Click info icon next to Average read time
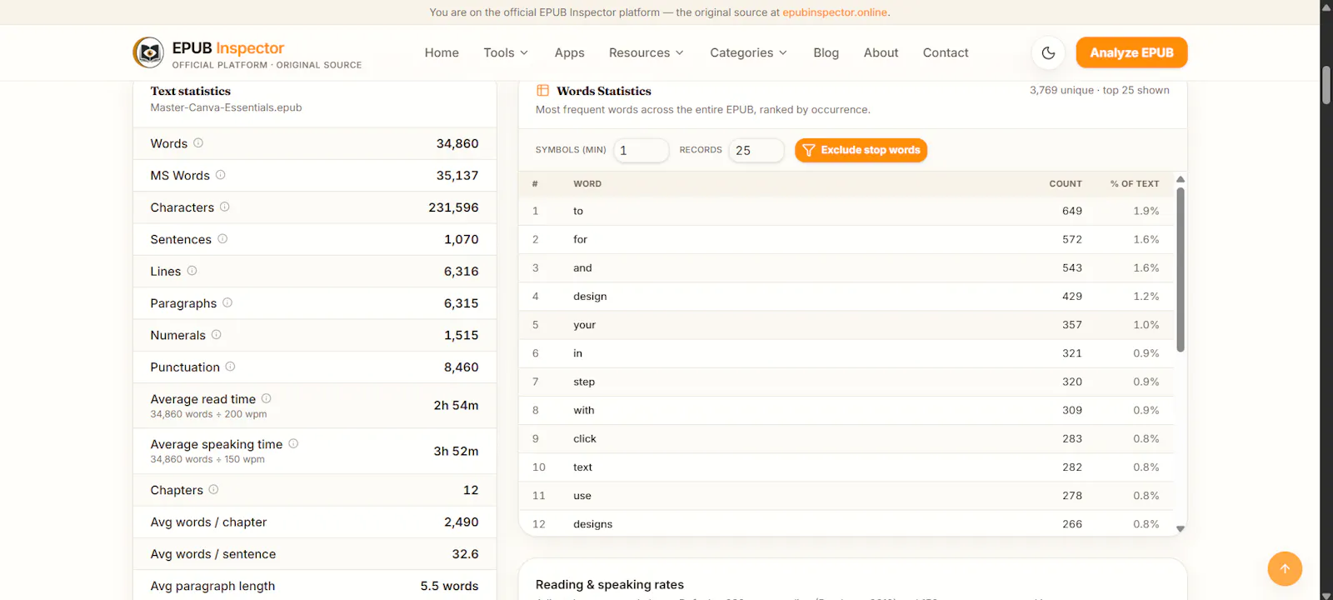This screenshot has height=600, width=1333. [x=267, y=398]
